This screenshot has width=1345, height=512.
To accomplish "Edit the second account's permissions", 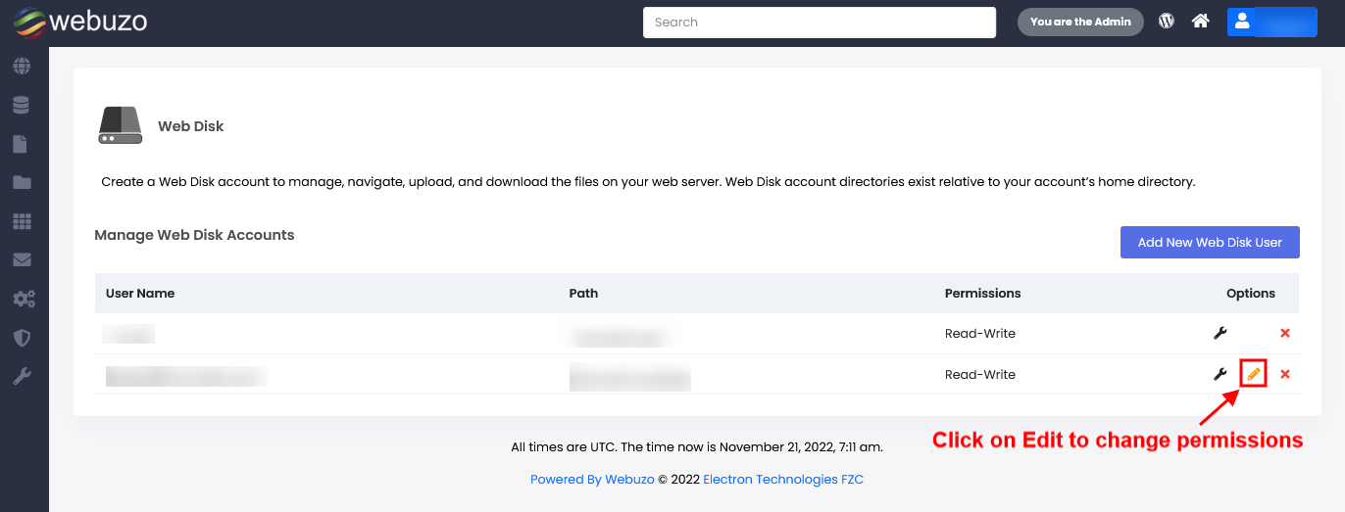I will 1254,374.
